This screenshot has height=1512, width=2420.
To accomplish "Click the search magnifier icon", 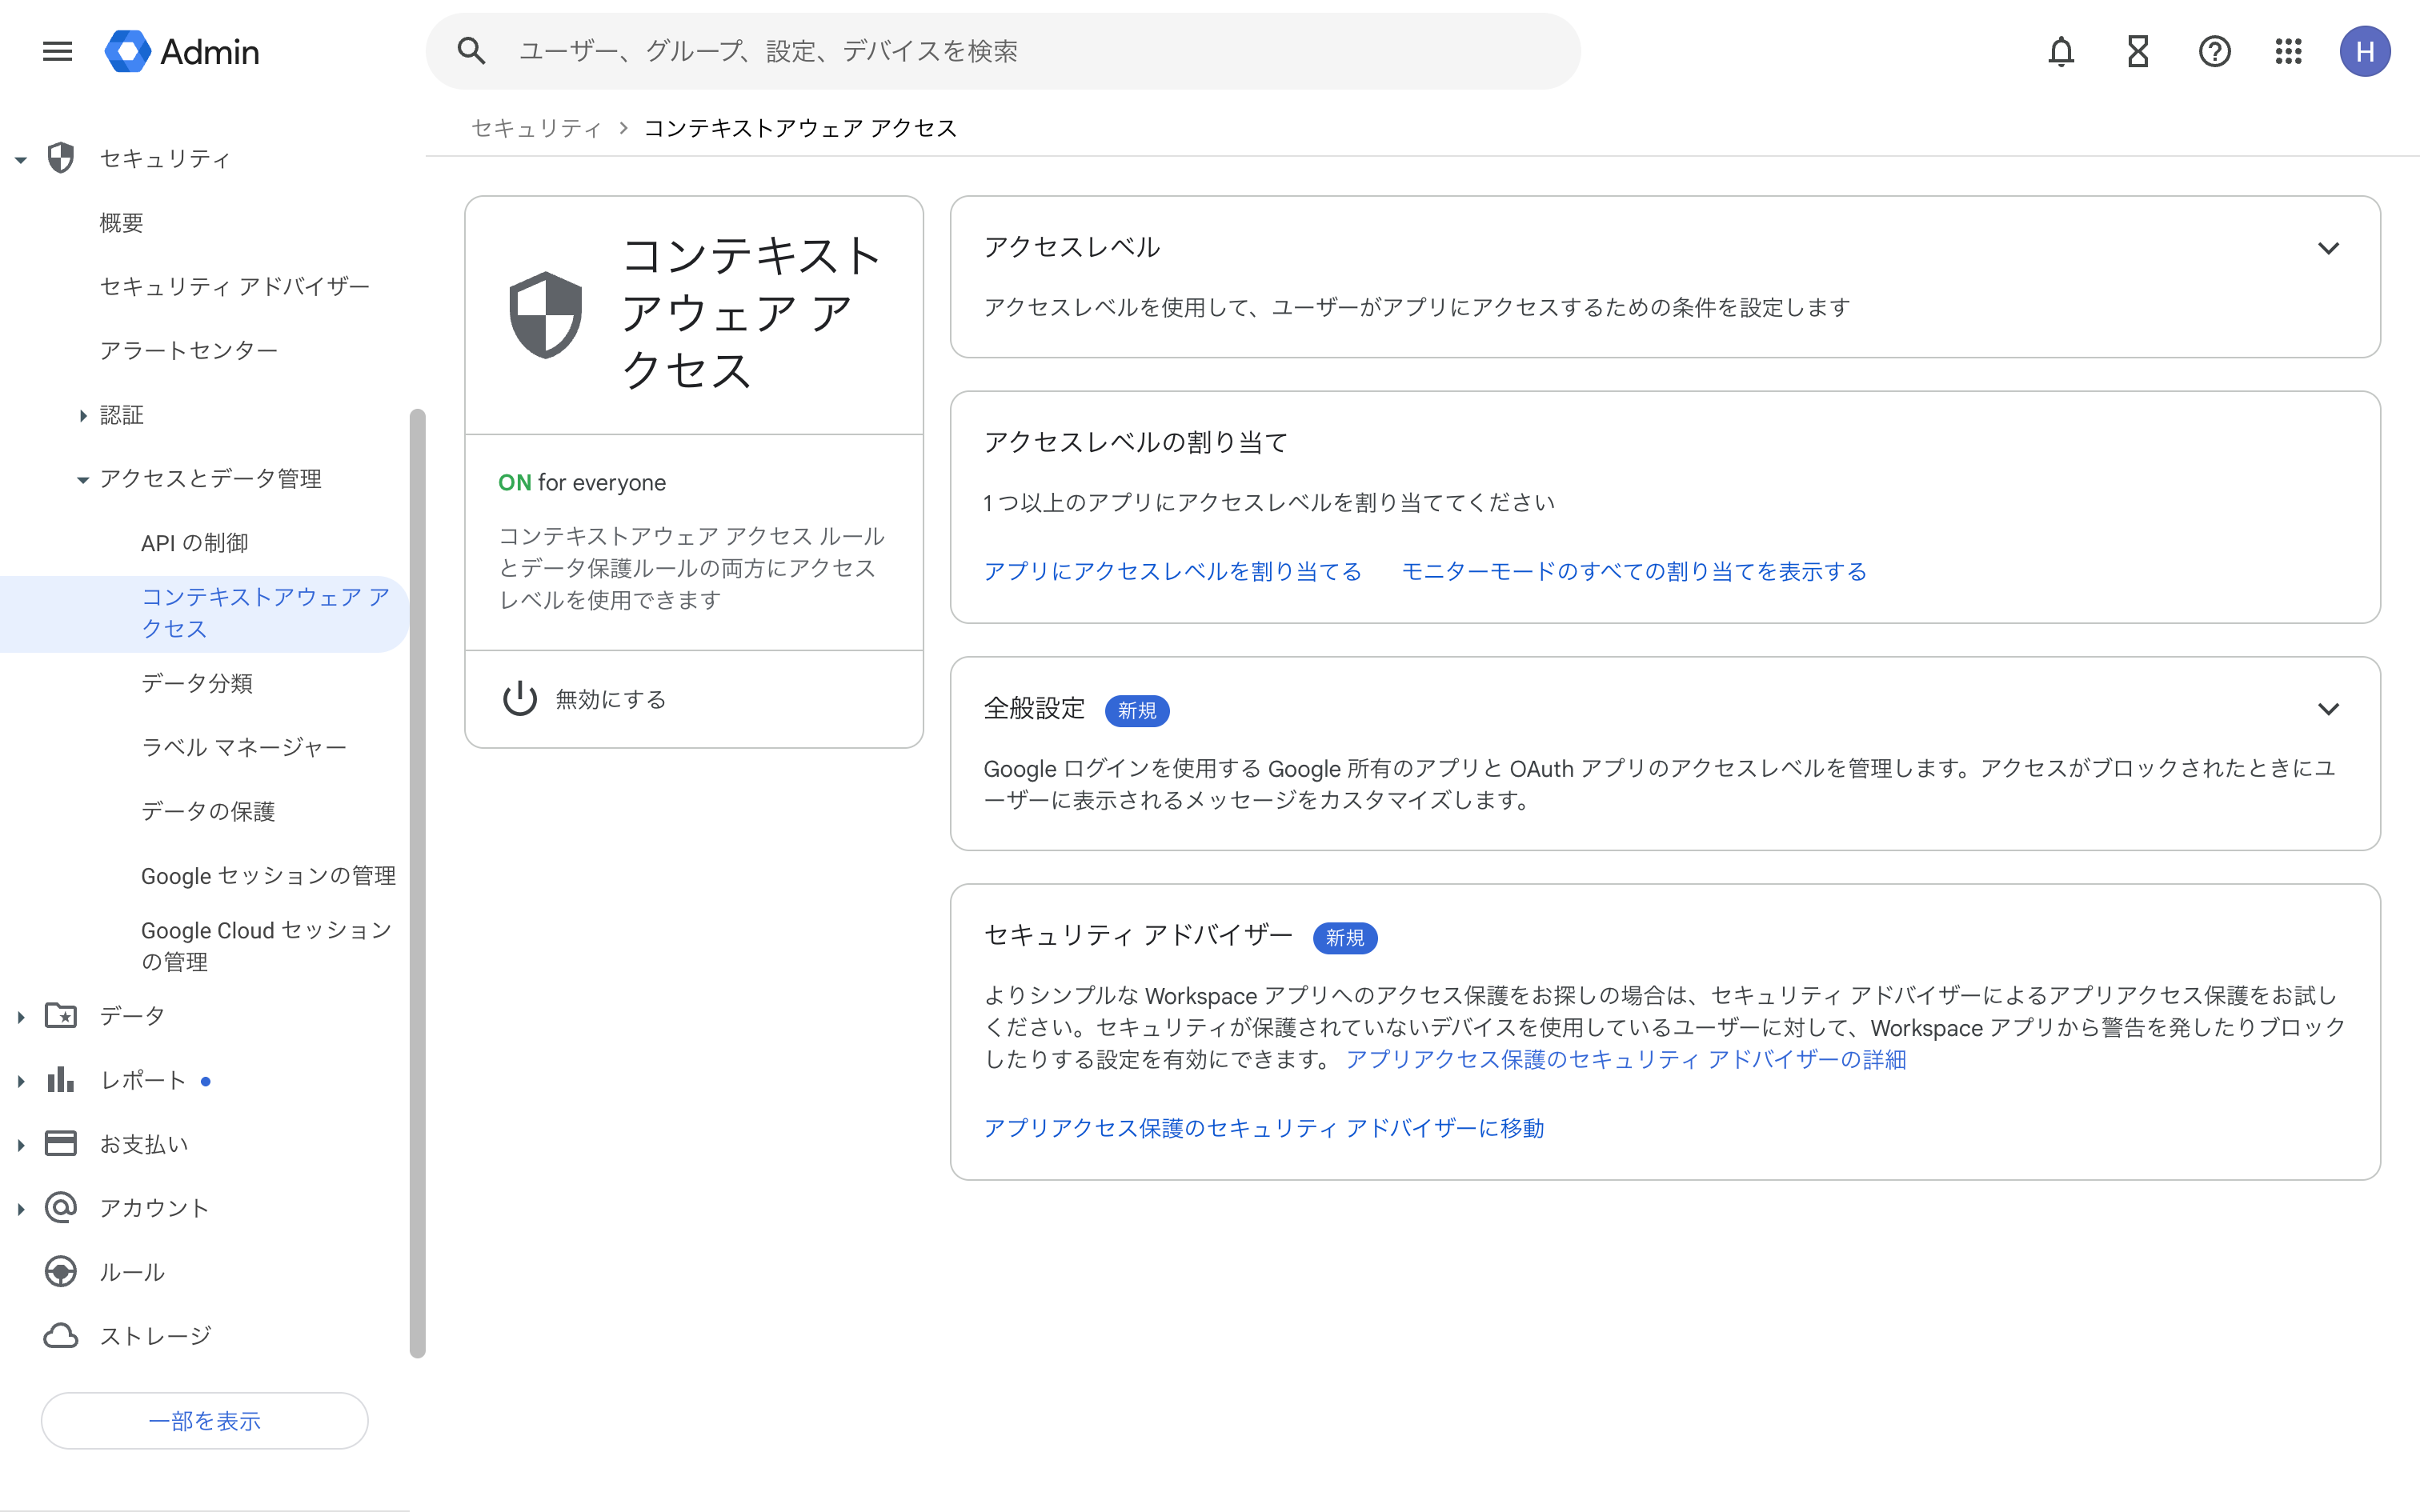I will pos(471,50).
